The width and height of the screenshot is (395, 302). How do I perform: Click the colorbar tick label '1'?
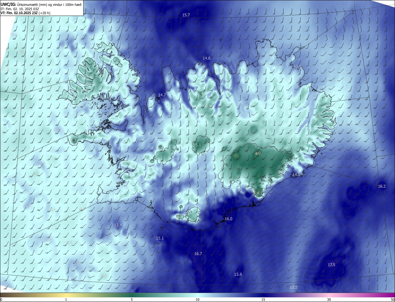point(66,300)
